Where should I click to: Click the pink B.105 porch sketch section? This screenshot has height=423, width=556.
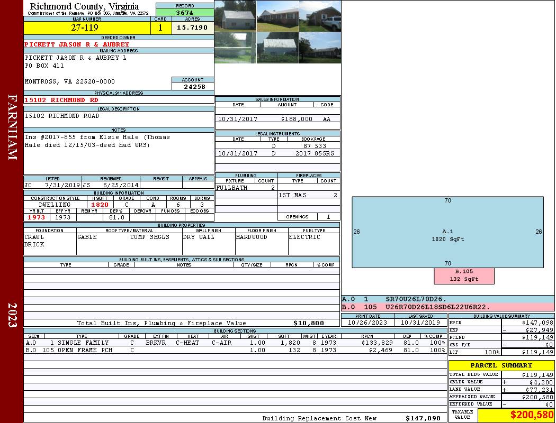point(464,276)
